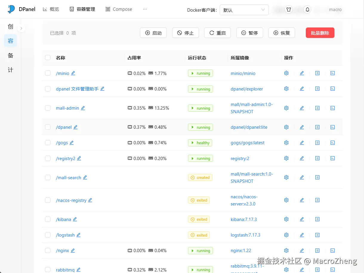This screenshot has height=273, width=364.
Task: Open sidebar item 计
Action: [x=10, y=70]
